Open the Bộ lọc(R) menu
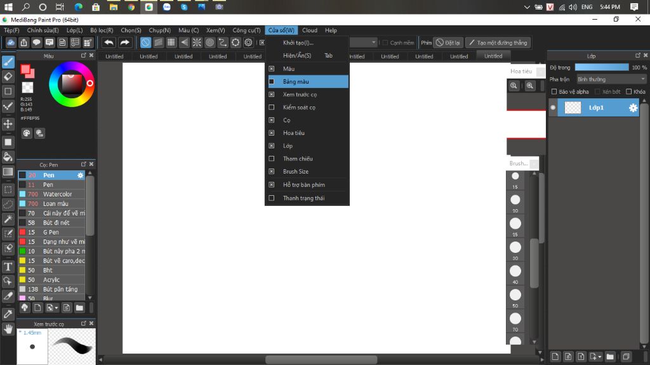 coord(102,30)
